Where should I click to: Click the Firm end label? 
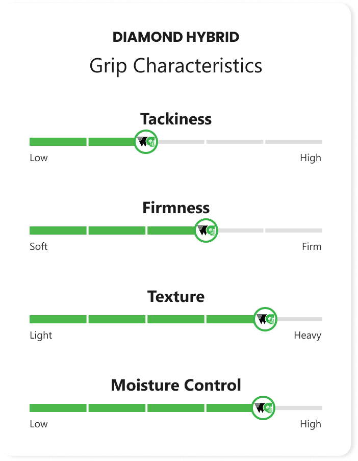pos(311,247)
